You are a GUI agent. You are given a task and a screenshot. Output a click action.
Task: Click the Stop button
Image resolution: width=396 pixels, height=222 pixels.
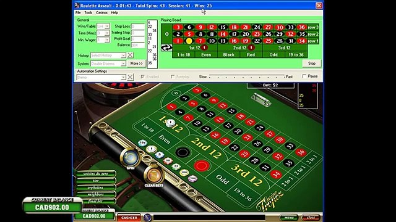coord(312,63)
